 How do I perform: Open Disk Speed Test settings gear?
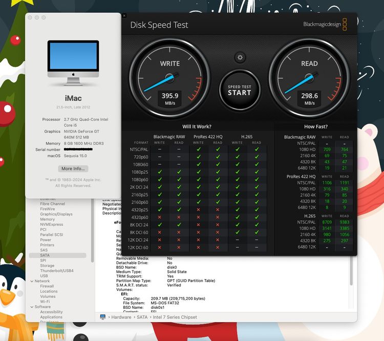(x=240, y=57)
